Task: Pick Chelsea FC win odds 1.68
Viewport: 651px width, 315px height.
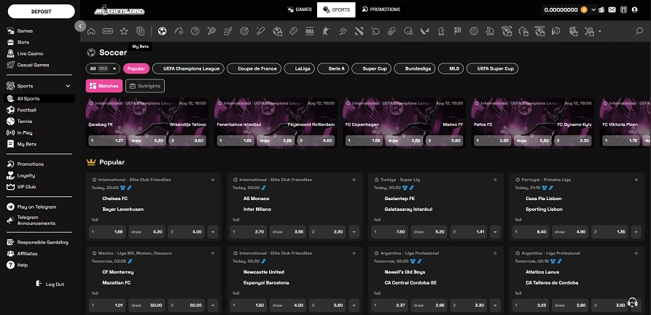Action: (107, 232)
